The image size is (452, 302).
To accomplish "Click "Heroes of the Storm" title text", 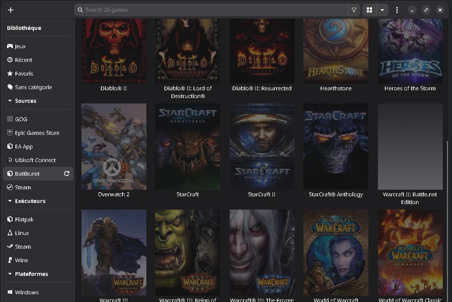I will pos(410,88).
